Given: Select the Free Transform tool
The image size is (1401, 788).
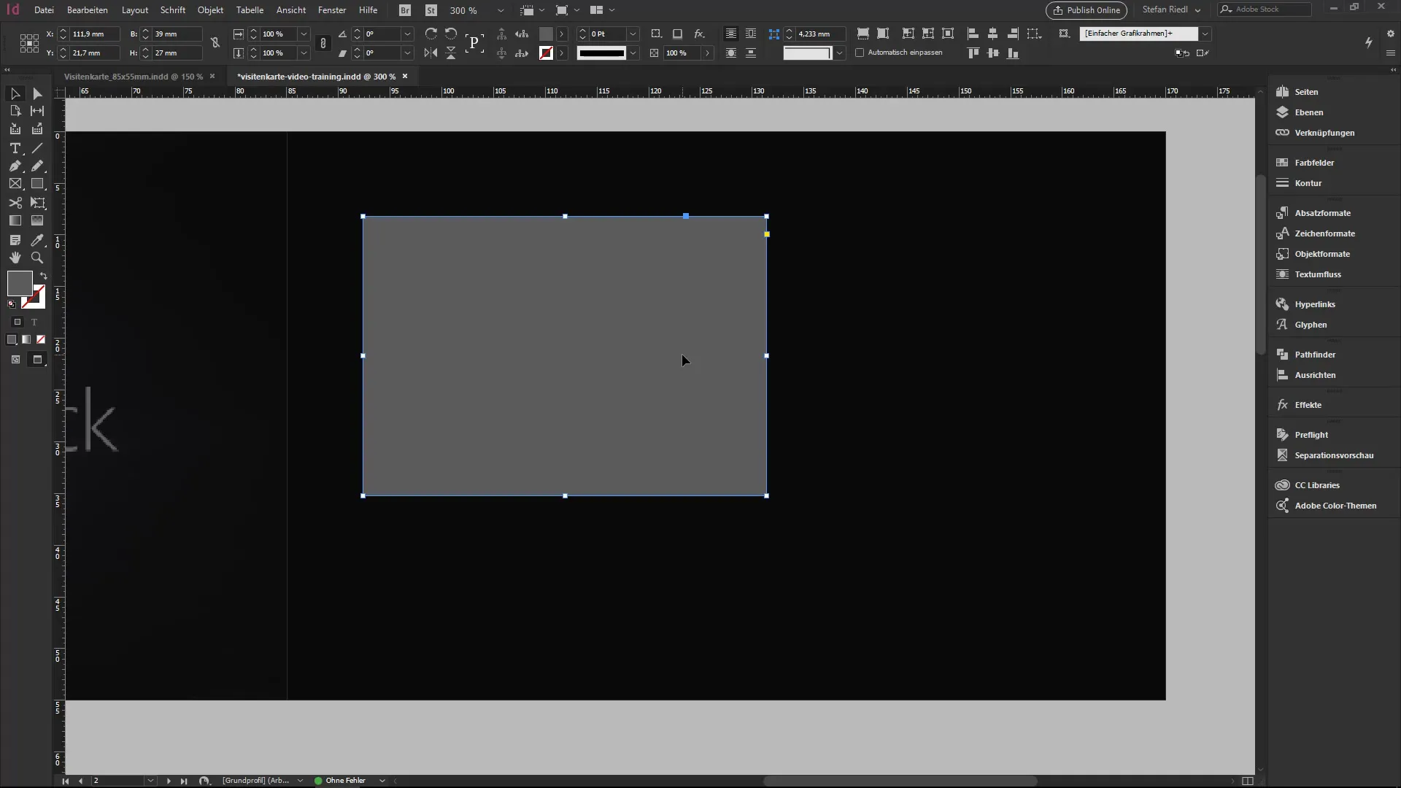Looking at the screenshot, I should [x=37, y=203].
